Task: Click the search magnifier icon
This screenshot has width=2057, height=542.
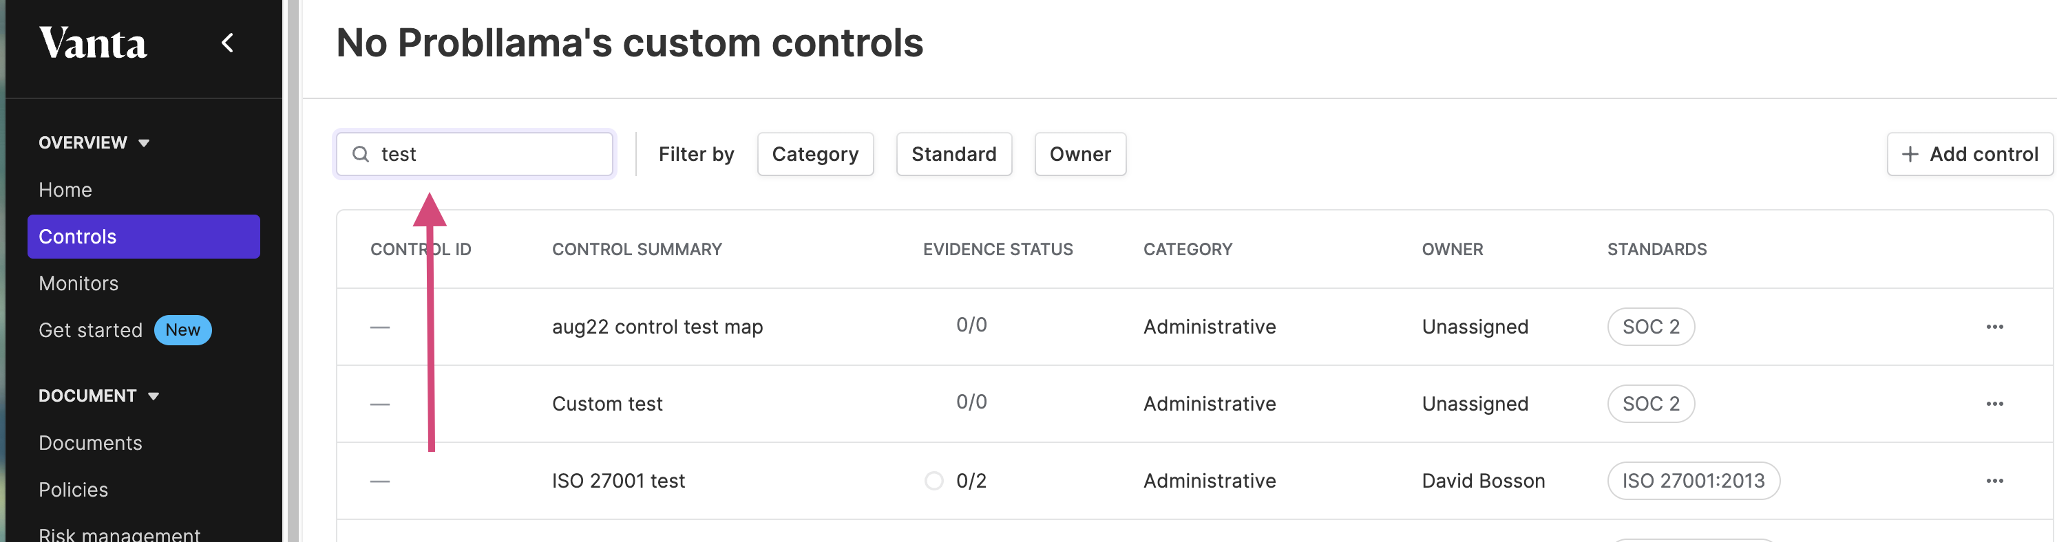Action: (x=361, y=154)
